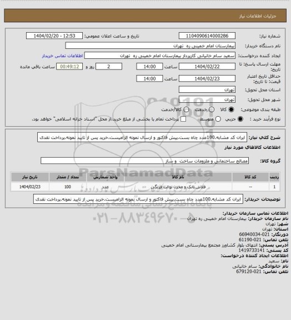291x320 pixels.
Task: Click the remaining time counter 00:49:12
Action: (x=69, y=67)
